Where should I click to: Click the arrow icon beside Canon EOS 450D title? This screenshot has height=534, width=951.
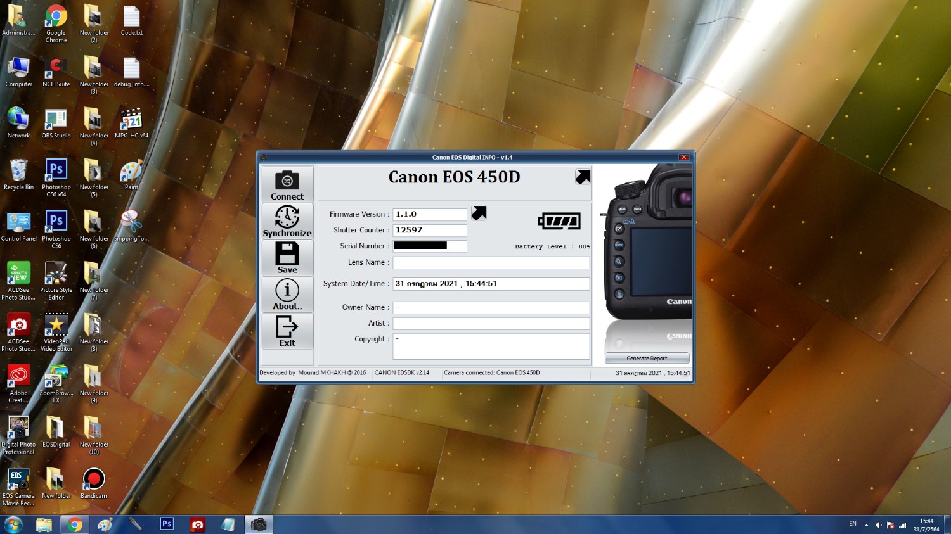coord(583,177)
